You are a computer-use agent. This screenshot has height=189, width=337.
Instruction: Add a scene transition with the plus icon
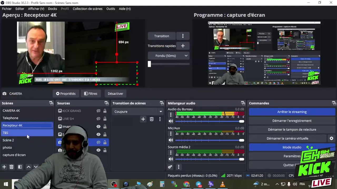[x=143, y=119]
